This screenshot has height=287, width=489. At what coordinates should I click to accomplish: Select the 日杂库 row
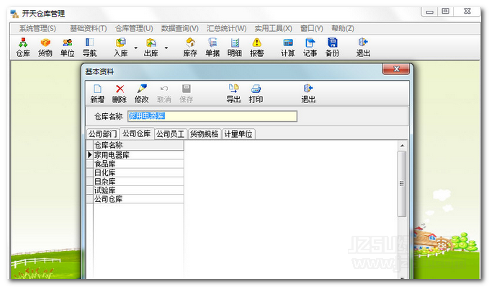click(138, 181)
